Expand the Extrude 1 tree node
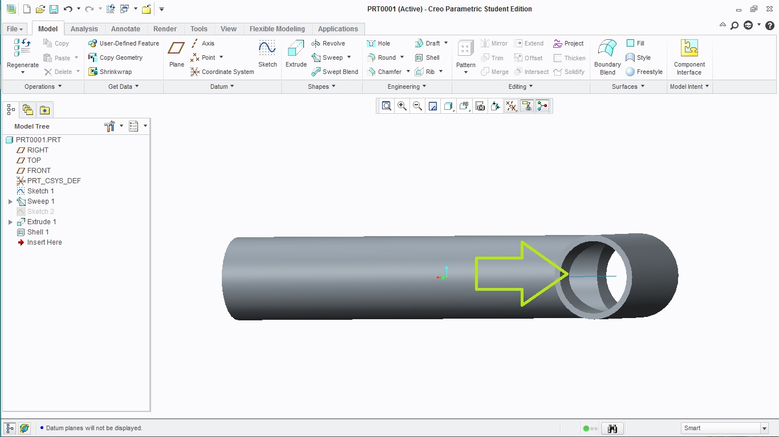The width and height of the screenshot is (779, 437). 10,222
